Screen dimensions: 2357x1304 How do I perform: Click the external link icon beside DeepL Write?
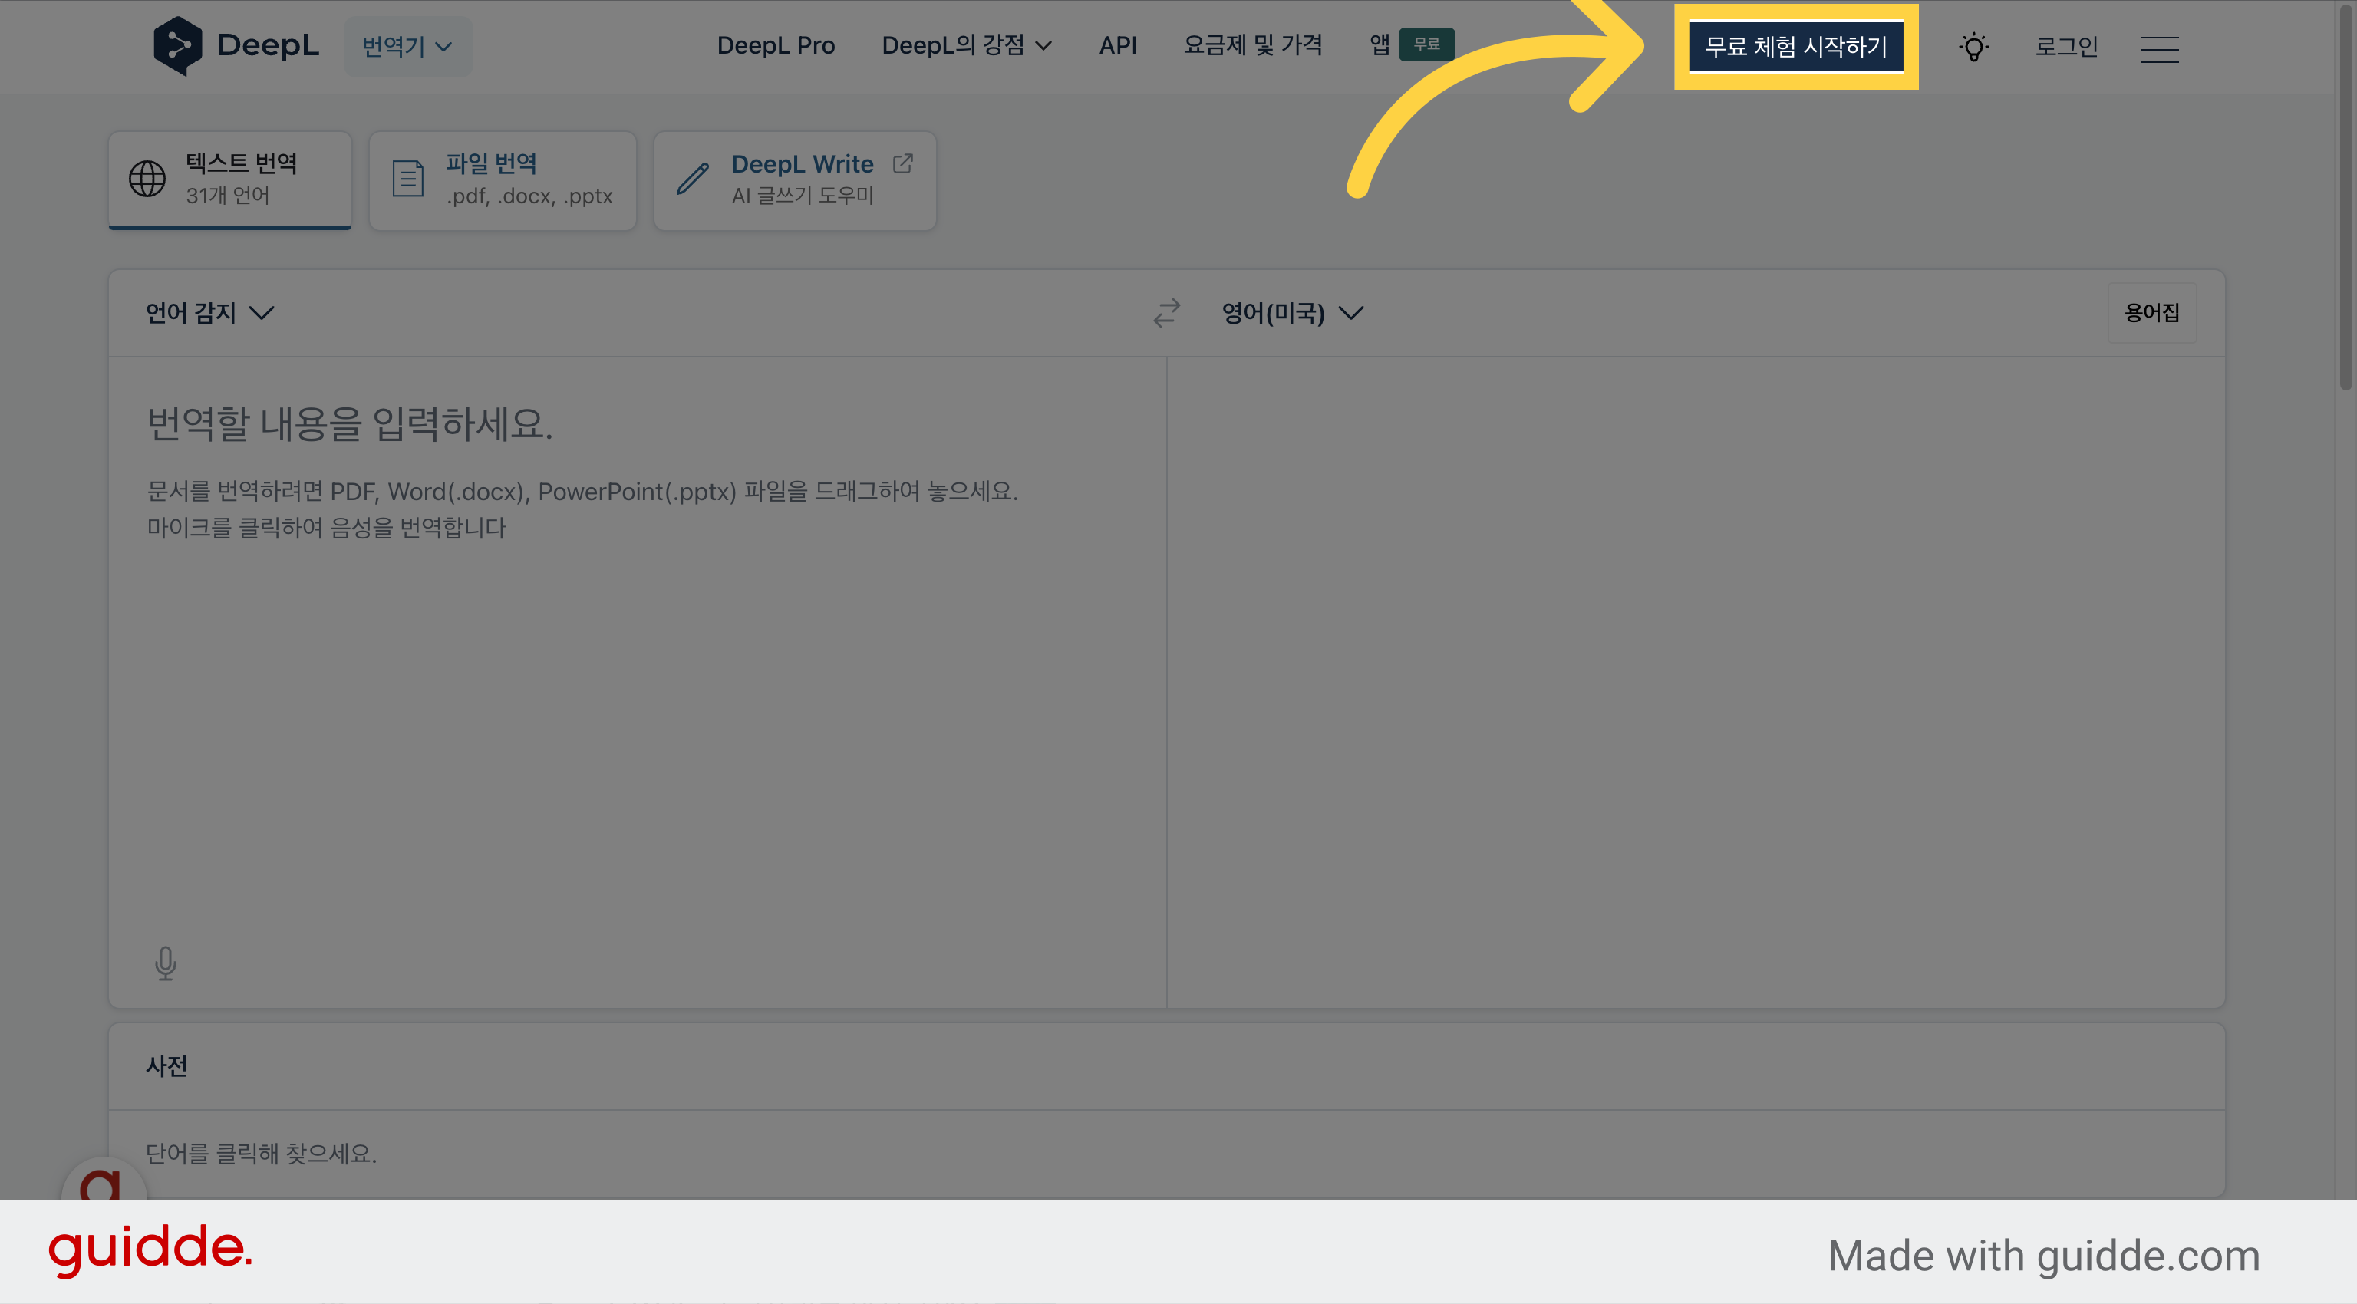(x=902, y=163)
